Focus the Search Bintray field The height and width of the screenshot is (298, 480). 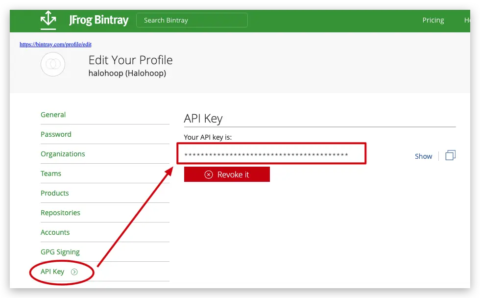point(192,20)
